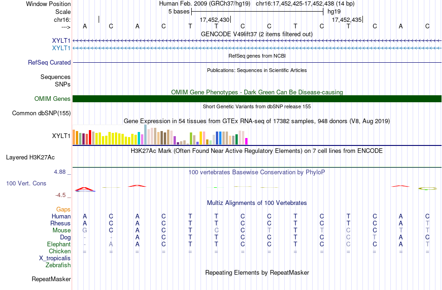442x290 pixels.
Task: Click the XYLT1 dark blue GENCODE track label
Action: point(61,40)
